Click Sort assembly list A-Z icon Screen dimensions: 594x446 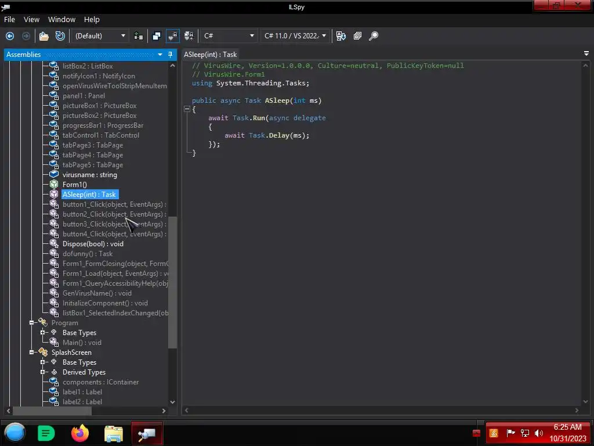click(341, 36)
